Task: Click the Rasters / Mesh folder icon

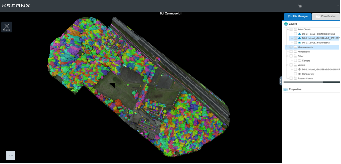Action: [x=295, y=78]
